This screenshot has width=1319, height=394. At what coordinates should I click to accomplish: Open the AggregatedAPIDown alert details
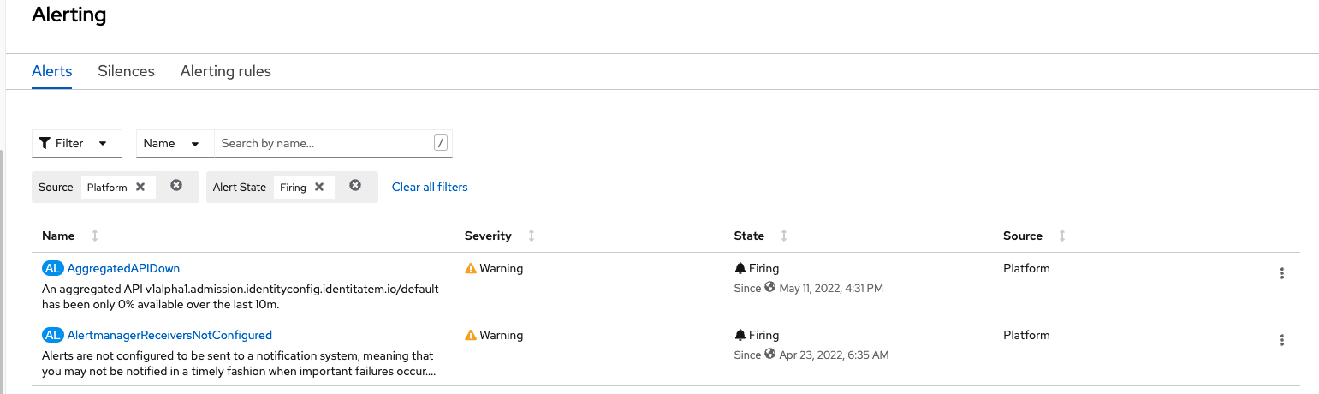click(123, 268)
